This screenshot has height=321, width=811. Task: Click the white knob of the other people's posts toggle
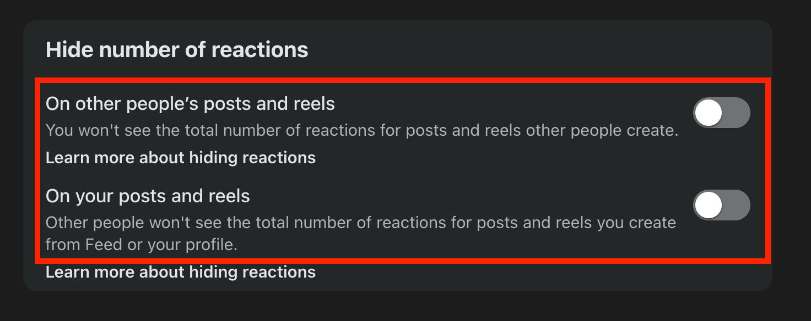click(x=708, y=113)
